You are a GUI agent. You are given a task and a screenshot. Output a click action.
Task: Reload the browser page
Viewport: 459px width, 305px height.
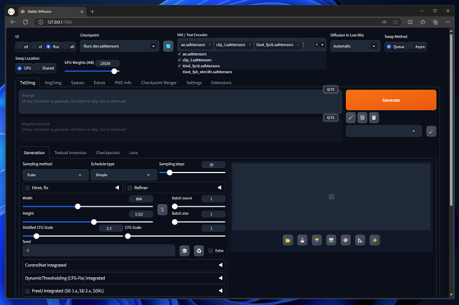[x=25, y=22]
